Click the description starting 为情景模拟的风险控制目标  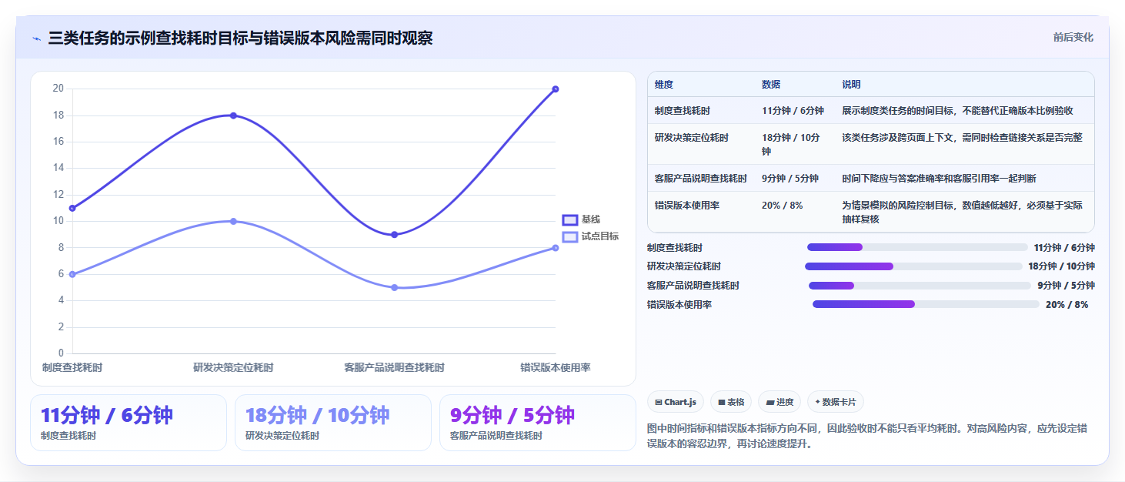tap(962, 212)
